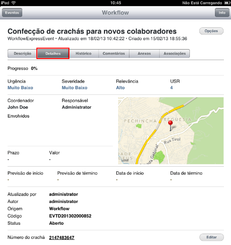The image size is (231, 245).
Task: Click the Editar button
Action: coord(212,237)
